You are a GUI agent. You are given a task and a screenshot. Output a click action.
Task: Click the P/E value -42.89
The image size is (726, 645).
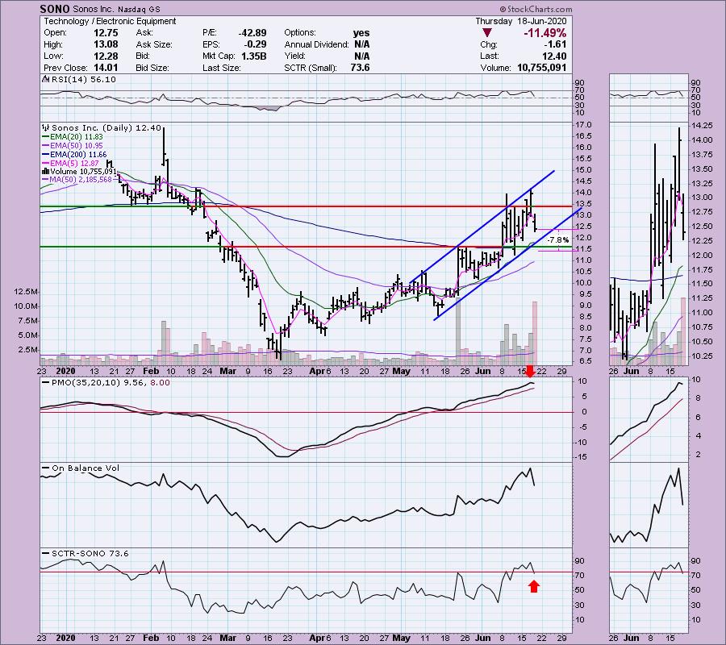(x=252, y=33)
